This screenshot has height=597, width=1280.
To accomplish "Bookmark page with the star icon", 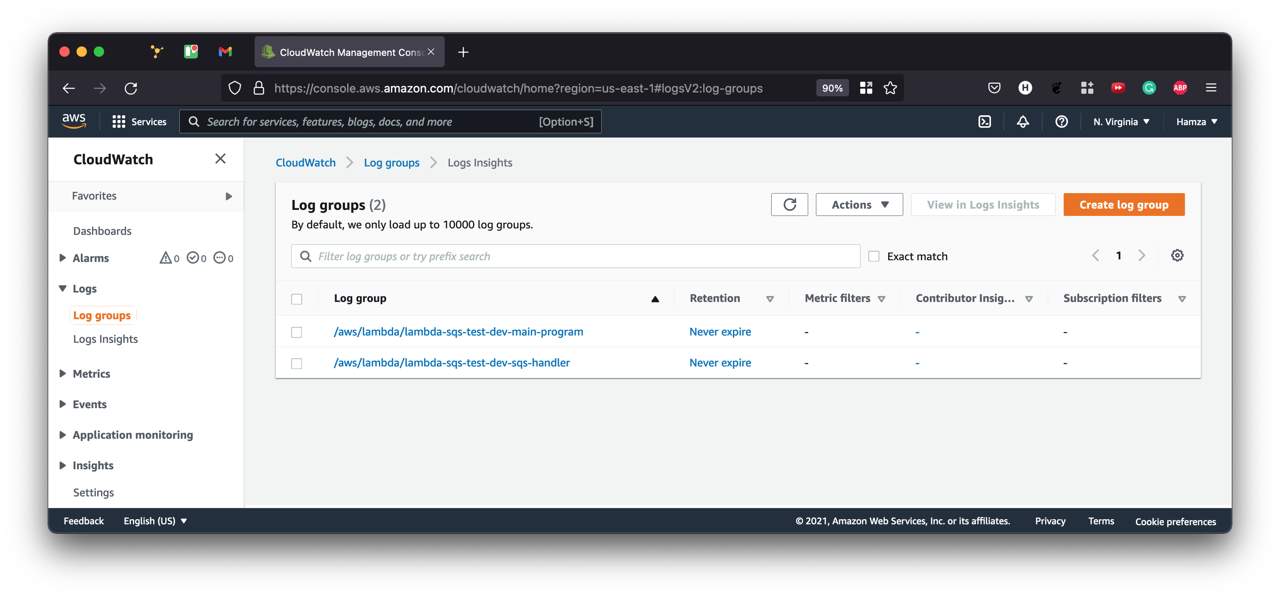I will 890,88.
